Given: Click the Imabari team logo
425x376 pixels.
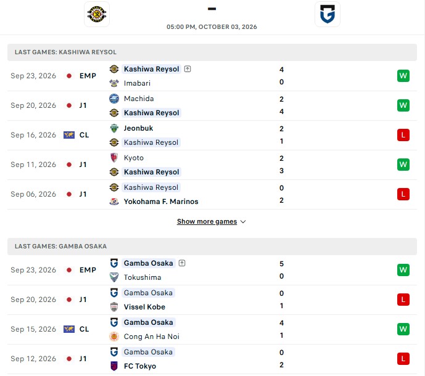Looking at the screenshot, I should pos(114,83).
